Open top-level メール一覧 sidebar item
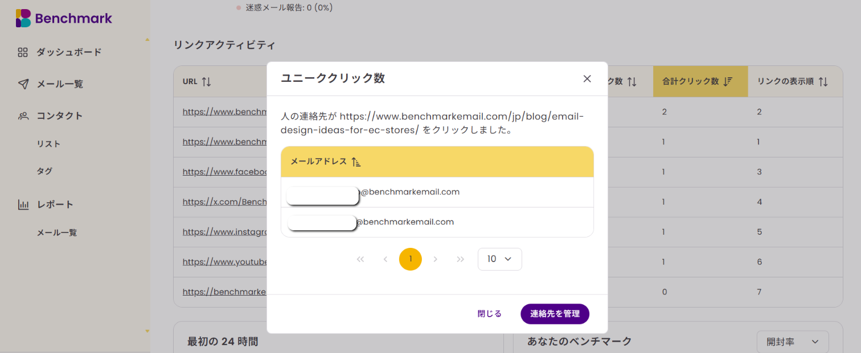The height and width of the screenshot is (353, 861). pyautogui.click(x=60, y=84)
